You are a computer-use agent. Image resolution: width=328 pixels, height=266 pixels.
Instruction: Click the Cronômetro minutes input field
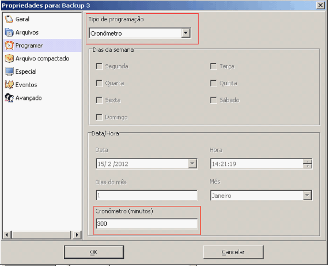(x=147, y=224)
